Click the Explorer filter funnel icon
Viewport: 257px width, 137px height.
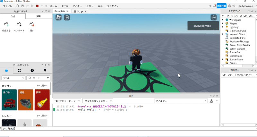point(223,16)
